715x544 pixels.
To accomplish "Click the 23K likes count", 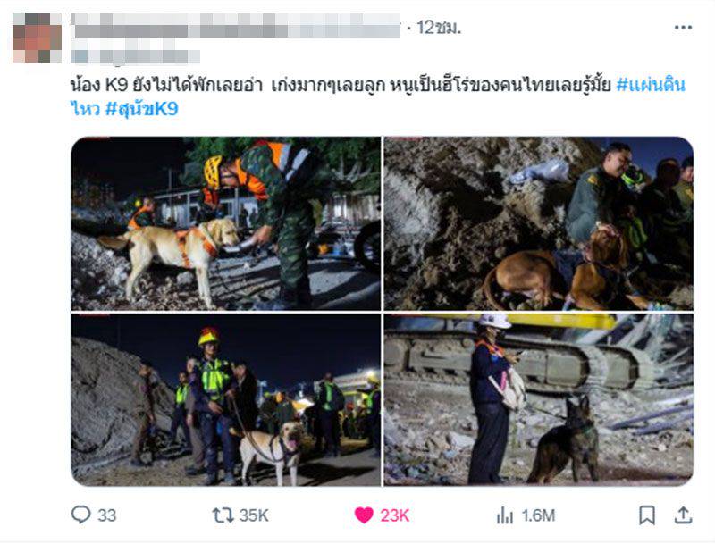I will [x=394, y=515].
